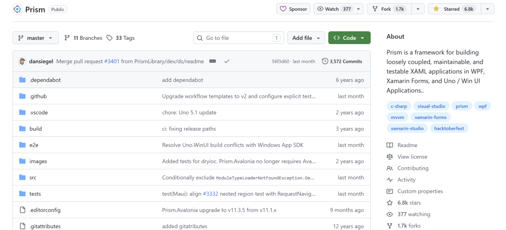Open the .dependabot folder
506x230 pixels.
tap(45, 80)
